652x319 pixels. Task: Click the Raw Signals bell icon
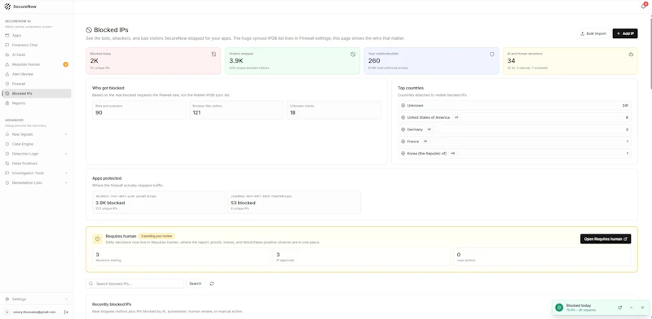[x=7, y=134]
